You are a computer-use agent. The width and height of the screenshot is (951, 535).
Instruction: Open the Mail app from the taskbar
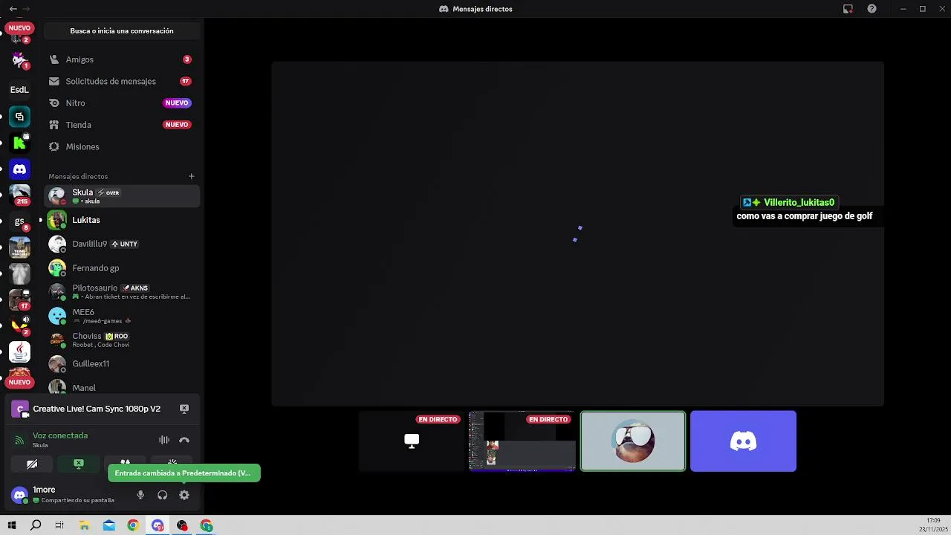pyautogui.click(x=109, y=525)
